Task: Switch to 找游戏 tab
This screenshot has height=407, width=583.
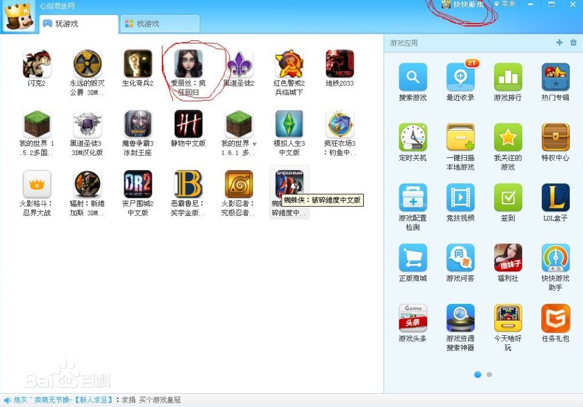Action: [159, 24]
